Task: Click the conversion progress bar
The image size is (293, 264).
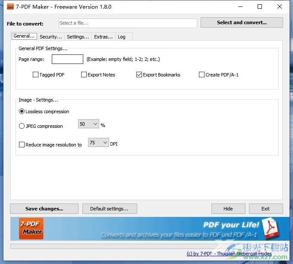Action: [x=147, y=246]
